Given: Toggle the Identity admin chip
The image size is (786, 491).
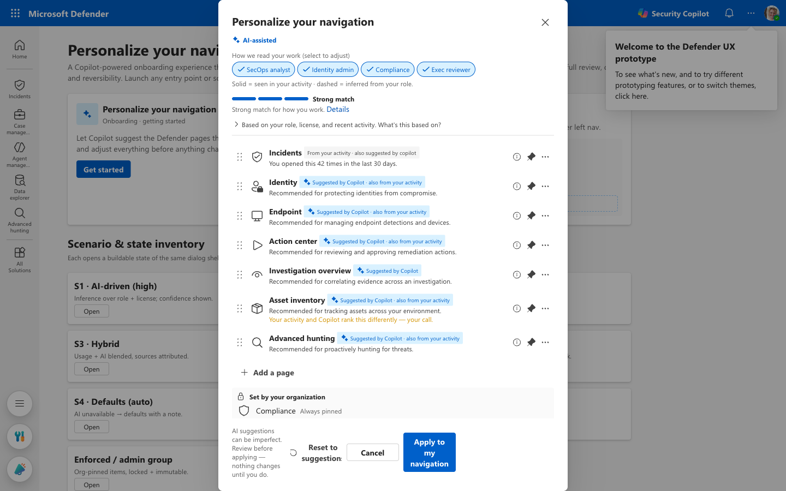Looking at the screenshot, I should (x=328, y=69).
